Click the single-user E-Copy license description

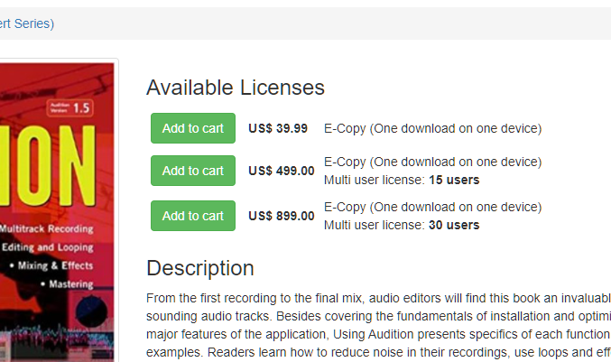tap(432, 128)
